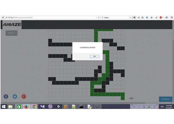The width and height of the screenshot is (174, 124).
Task: Click the pinned toolbar icon left of the star
Action: (134, 18)
